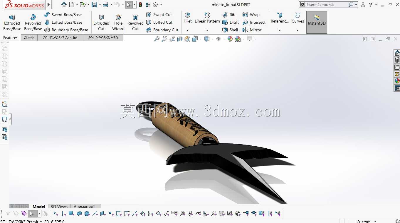
Task: Click the Home icon in title toolbar
Action: [x=64, y=5]
